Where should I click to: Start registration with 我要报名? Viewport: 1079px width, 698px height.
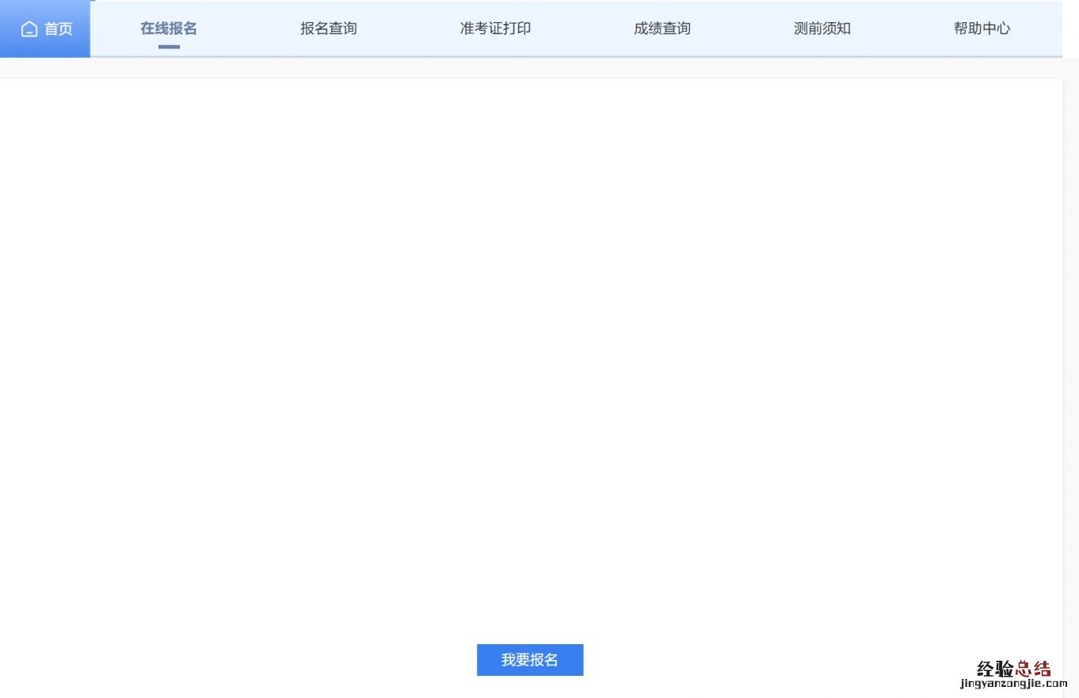coord(530,660)
